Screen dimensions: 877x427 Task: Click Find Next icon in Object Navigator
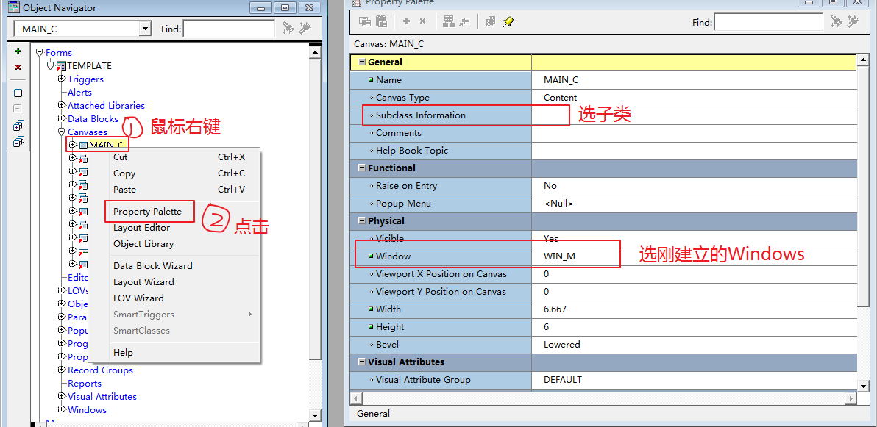(x=288, y=29)
